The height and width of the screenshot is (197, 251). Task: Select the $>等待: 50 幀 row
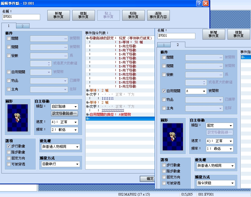click(x=120, y=42)
